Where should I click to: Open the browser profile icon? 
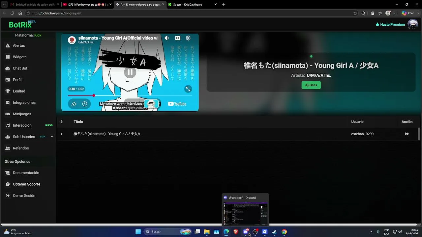(x=388, y=13)
